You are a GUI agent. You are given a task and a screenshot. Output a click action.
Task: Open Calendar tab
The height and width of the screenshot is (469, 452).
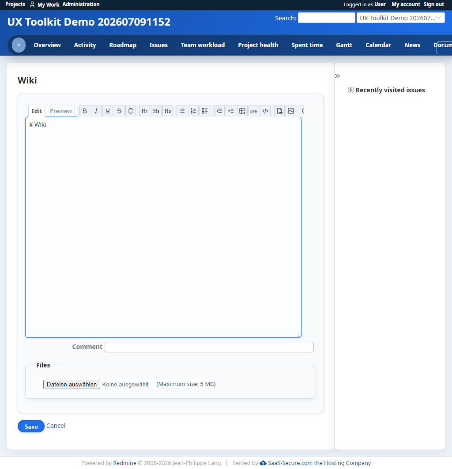(x=378, y=45)
